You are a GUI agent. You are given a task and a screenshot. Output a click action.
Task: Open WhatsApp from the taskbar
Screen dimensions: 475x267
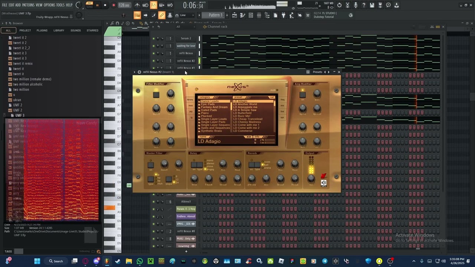(x=140, y=261)
